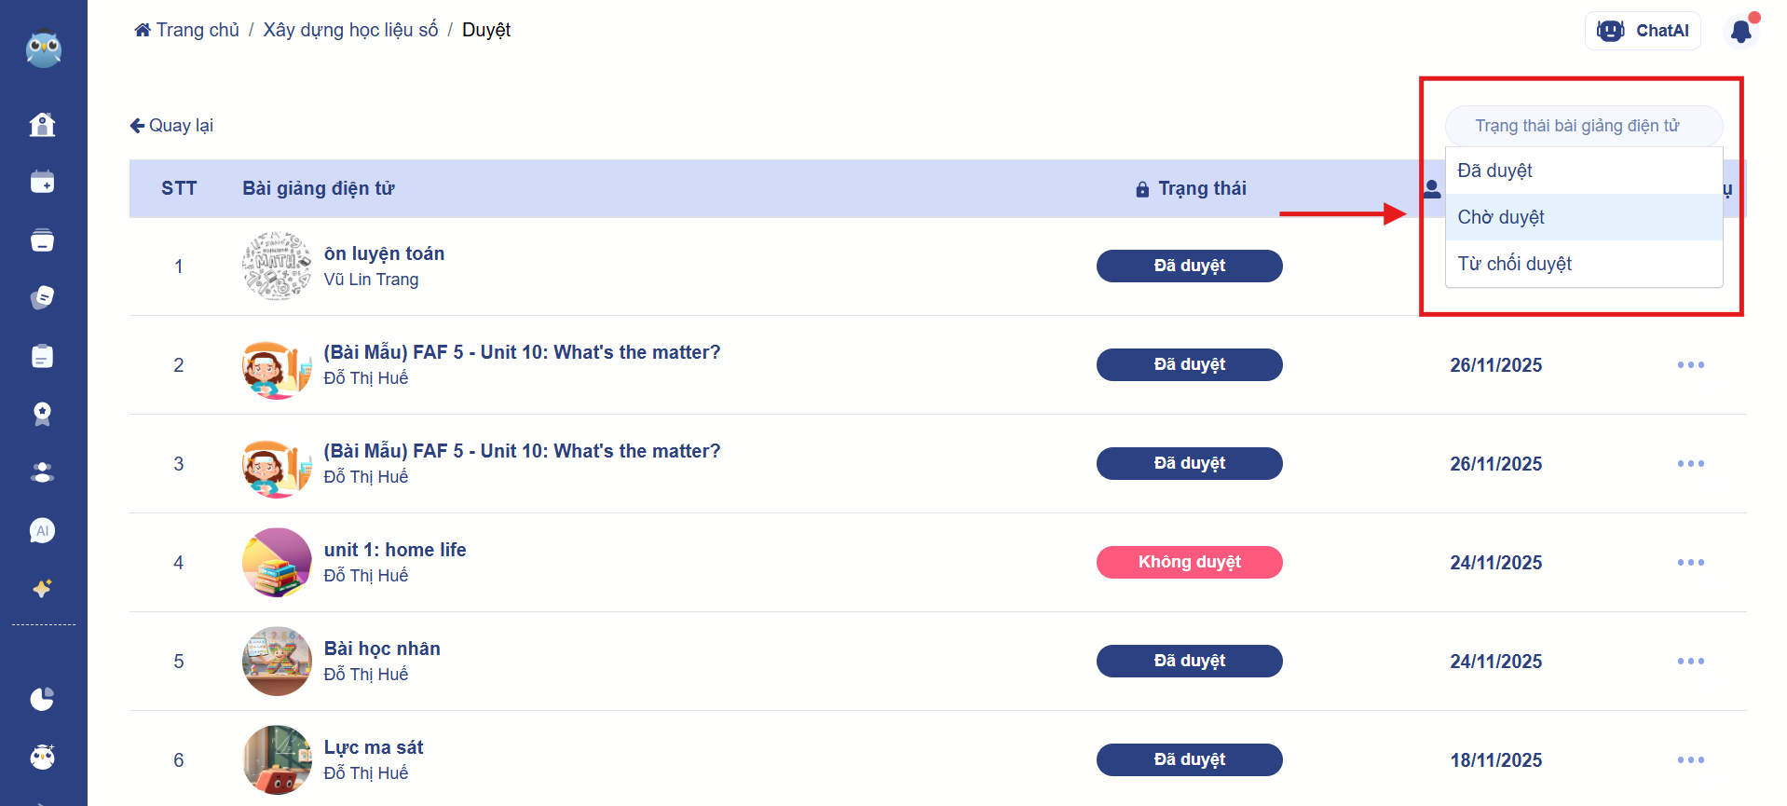The height and width of the screenshot is (806, 1787).
Task: Click the owl logo at the sidebar top
Action: [43, 48]
